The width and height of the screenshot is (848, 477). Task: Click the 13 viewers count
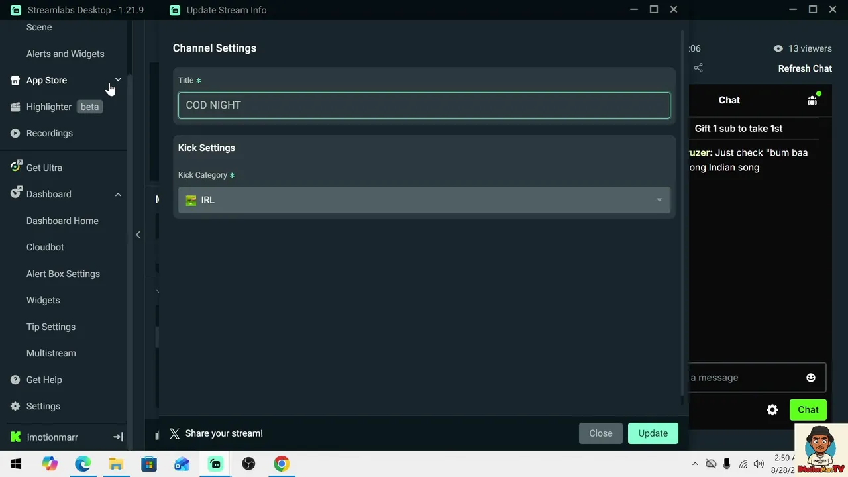coord(810,48)
